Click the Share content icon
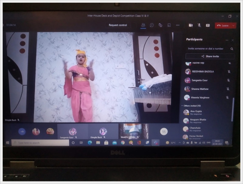This screenshot has width=243, height=184. (x=208, y=25)
